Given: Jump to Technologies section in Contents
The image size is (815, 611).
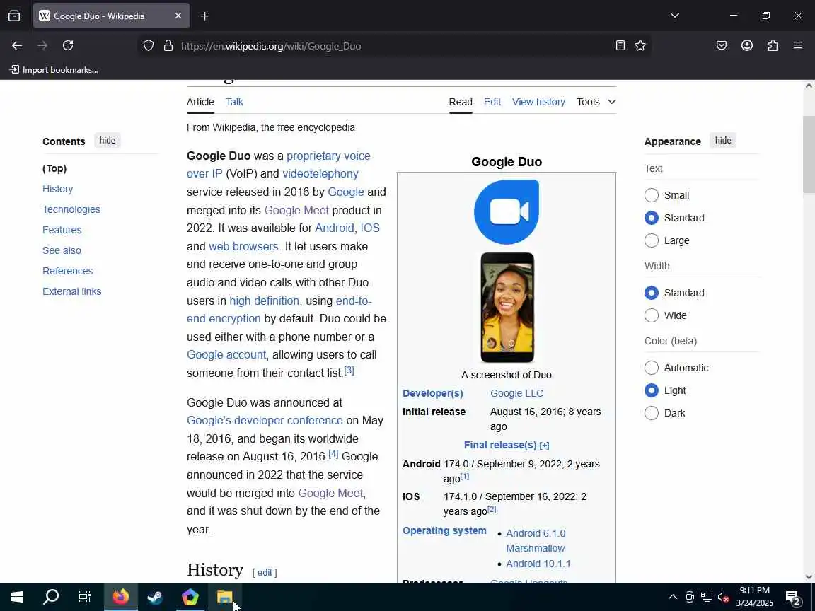Looking at the screenshot, I should point(71,209).
